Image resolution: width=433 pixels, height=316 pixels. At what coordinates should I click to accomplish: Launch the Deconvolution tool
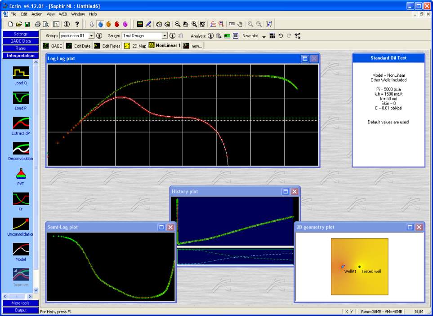click(21, 148)
